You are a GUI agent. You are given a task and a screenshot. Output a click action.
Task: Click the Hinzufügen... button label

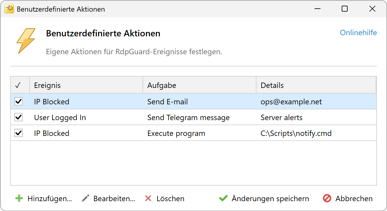click(50, 199)
